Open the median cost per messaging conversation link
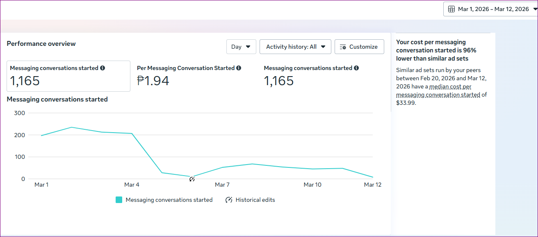Viewport: 538px width, 237px height. point(438,90)
